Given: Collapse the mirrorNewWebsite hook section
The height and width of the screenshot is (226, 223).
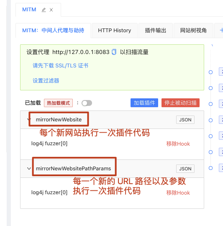Looking at the screenshot, I should click(x=29, y=119).
